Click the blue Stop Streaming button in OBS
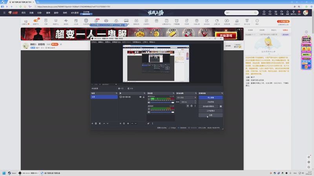This screenshot has height=176, width=314. 211,97
